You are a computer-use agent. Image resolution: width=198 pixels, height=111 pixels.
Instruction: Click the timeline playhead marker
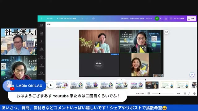146,80
